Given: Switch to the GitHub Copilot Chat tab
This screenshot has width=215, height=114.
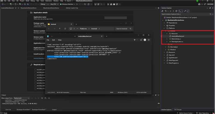Looking at the screenshot, I should pyautogui.click(x=72, y=8).
